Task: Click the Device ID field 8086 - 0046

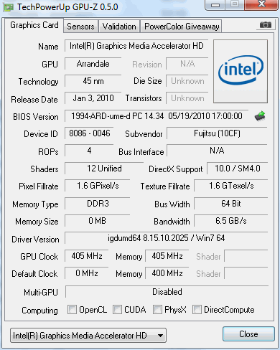Action: pyautogui.click(x=89, y=133)
